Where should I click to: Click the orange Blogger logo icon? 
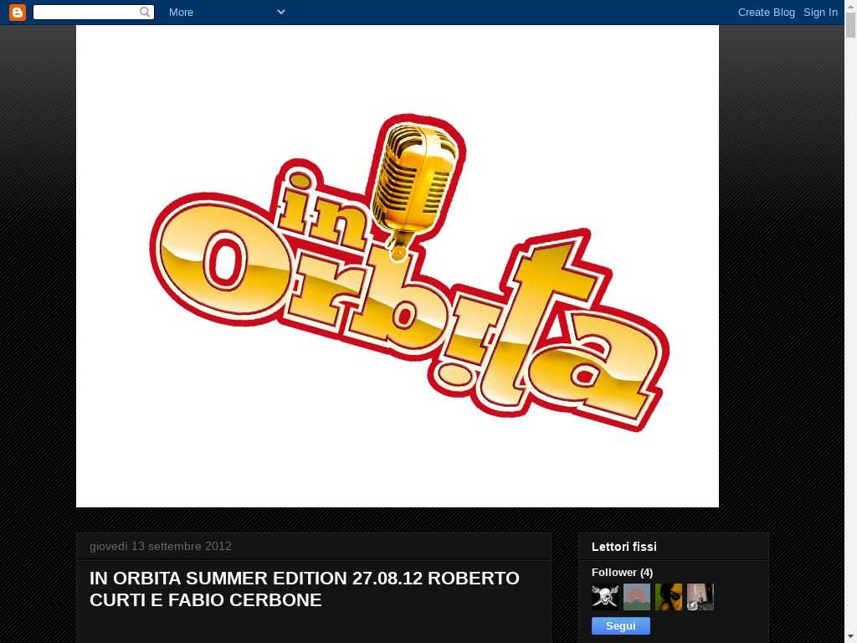pyautogui.click(x=18, y=12)
